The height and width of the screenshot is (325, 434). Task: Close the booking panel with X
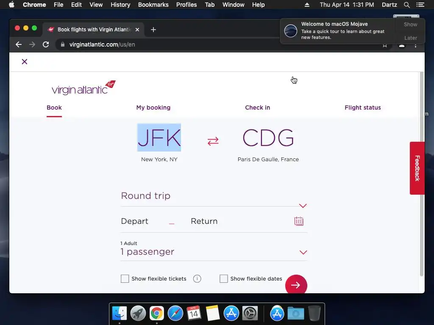24,62
